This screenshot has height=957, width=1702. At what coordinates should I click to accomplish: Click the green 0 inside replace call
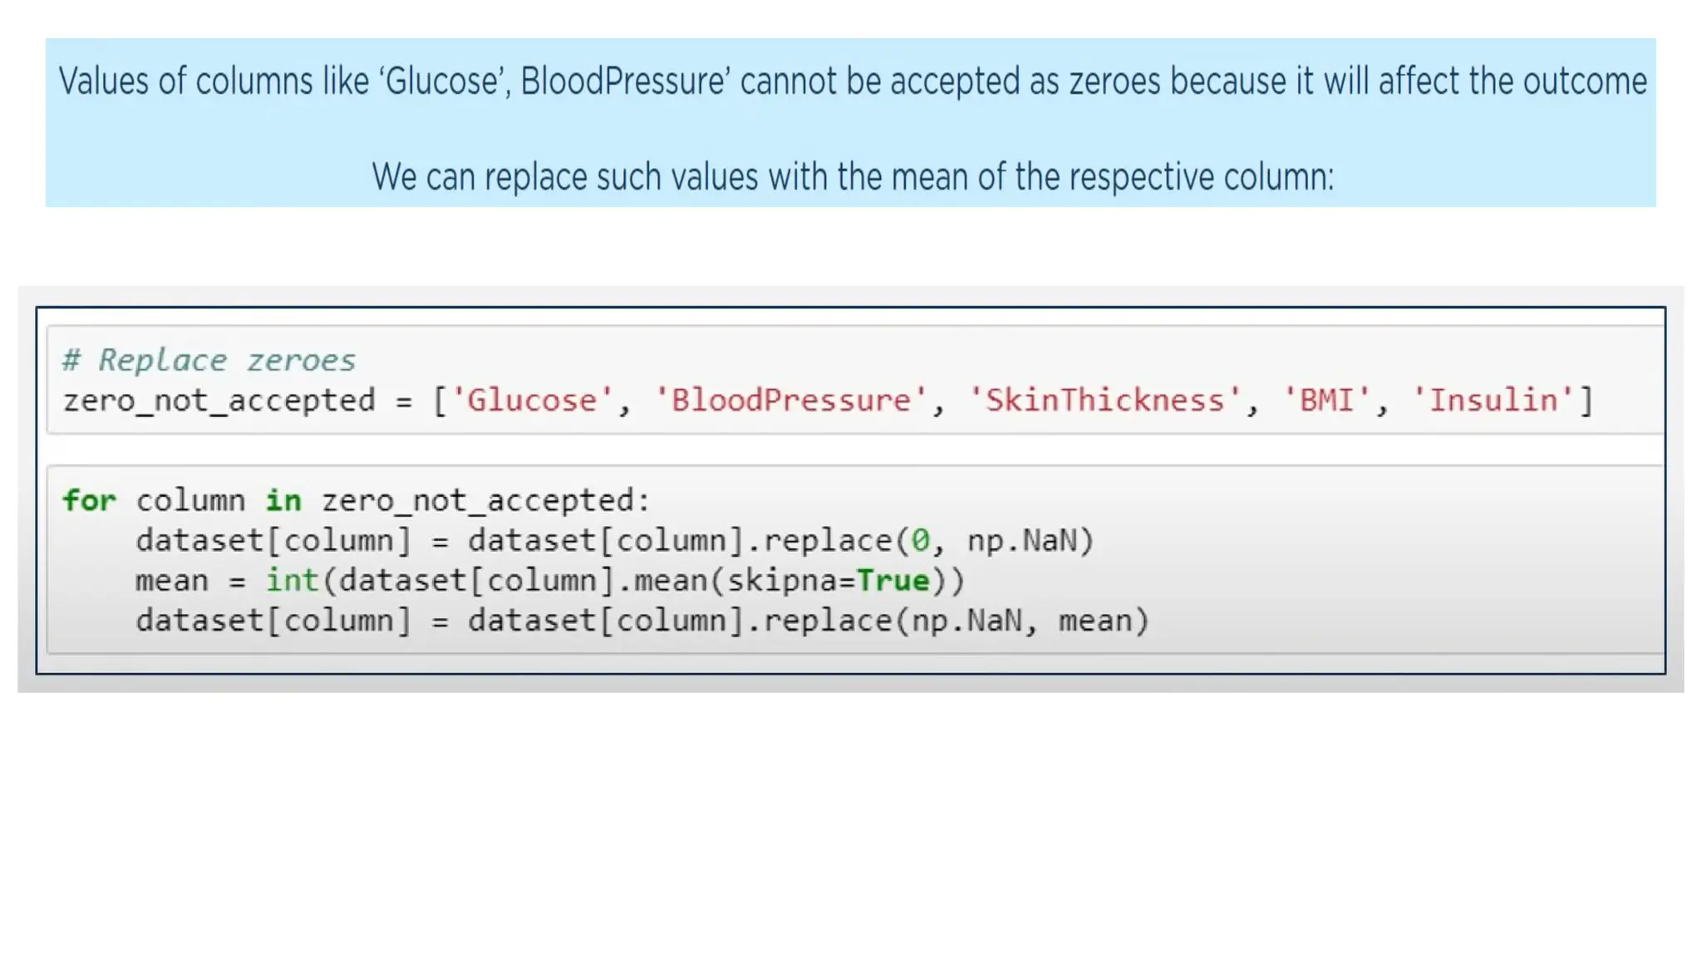click(920, 541)
